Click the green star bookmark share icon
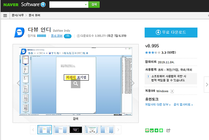 156,130
